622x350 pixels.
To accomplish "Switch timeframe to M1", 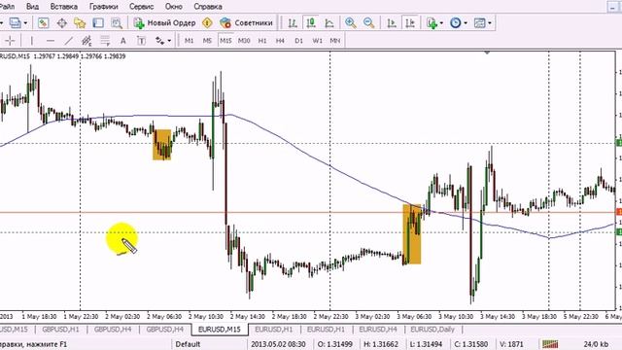I will [x=189, y=41].
